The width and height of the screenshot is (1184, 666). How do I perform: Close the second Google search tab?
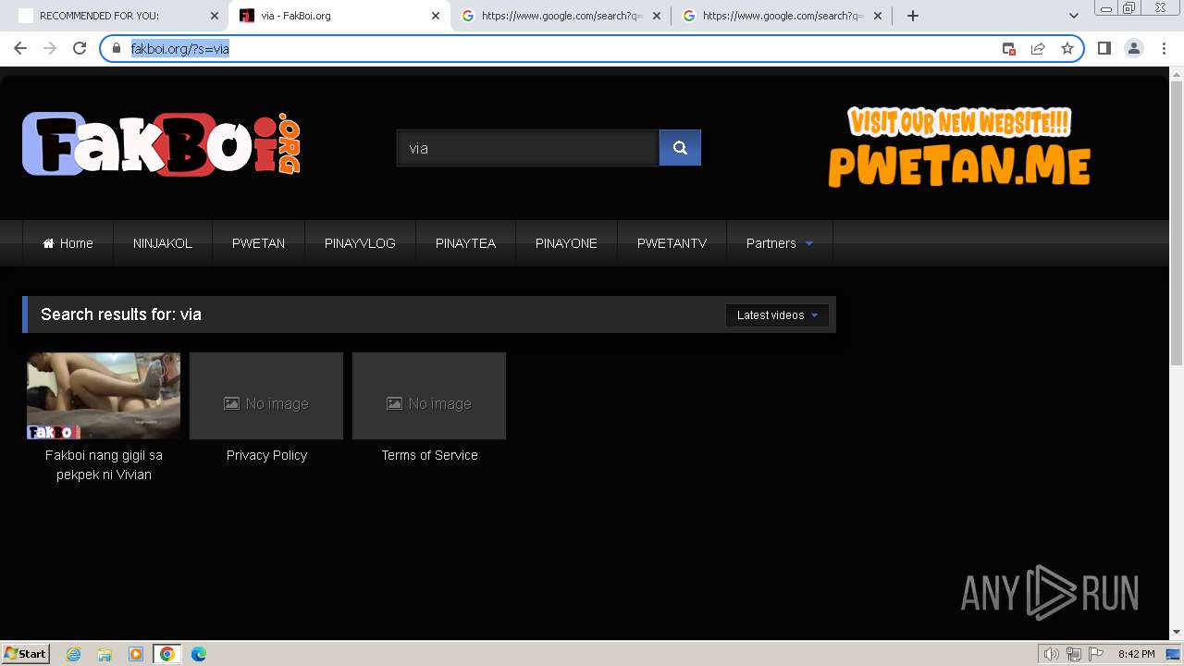point(878,16)
